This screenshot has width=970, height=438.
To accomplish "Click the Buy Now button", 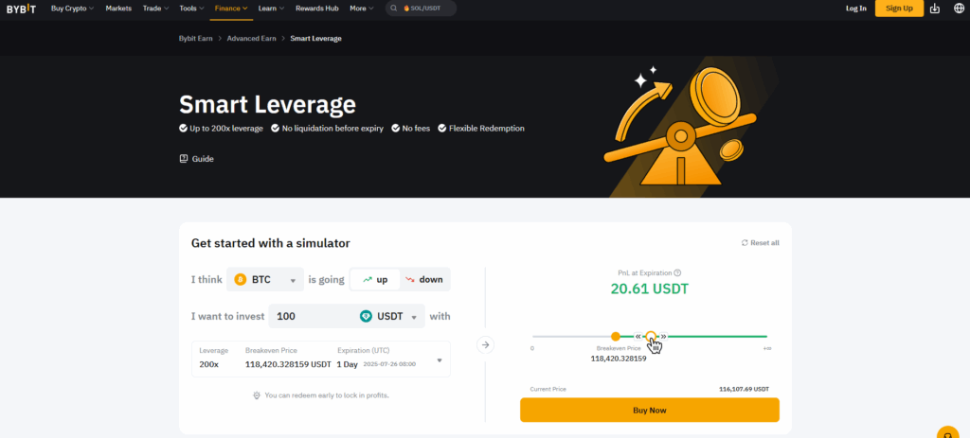I will point(650,411).
